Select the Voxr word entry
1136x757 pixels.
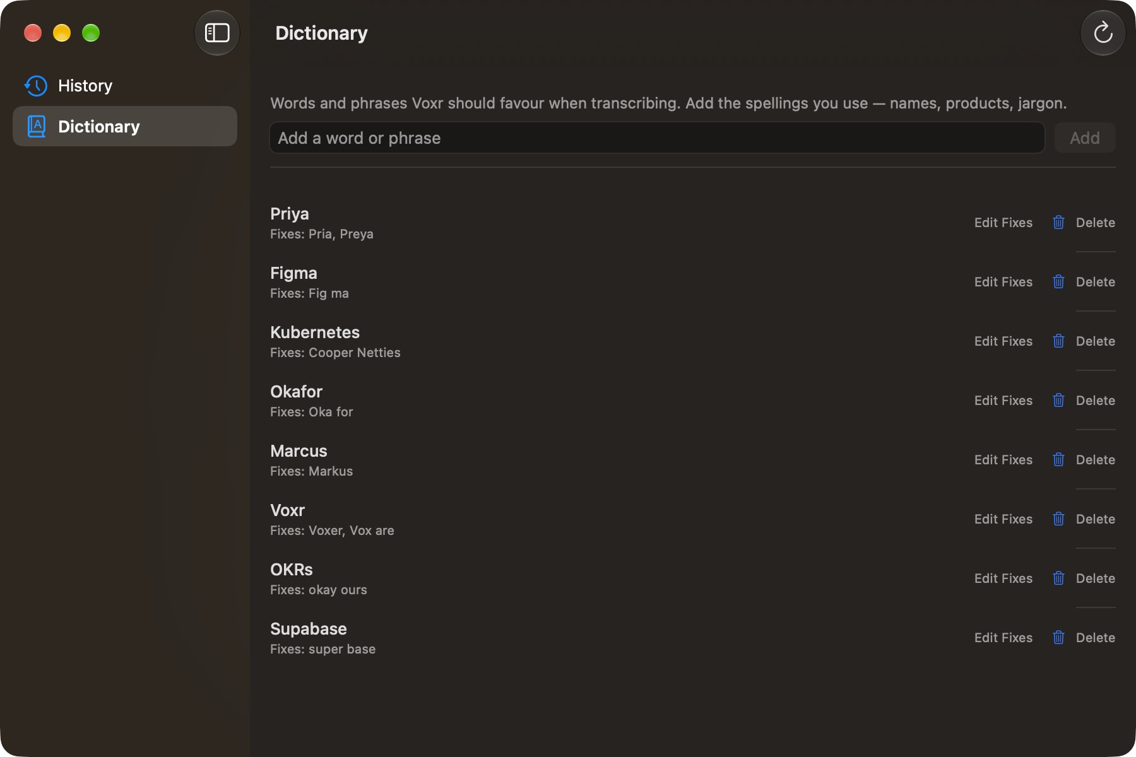tap(287, 510)
